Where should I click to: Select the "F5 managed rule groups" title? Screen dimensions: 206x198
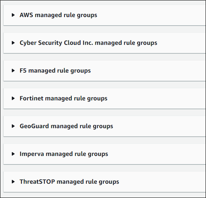pyautogui.click(x=55, y=71)
